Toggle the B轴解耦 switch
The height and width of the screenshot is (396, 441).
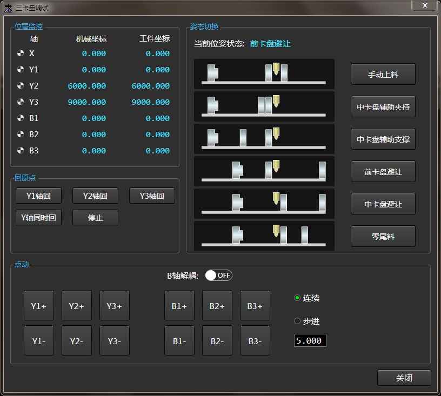(218, 276)
